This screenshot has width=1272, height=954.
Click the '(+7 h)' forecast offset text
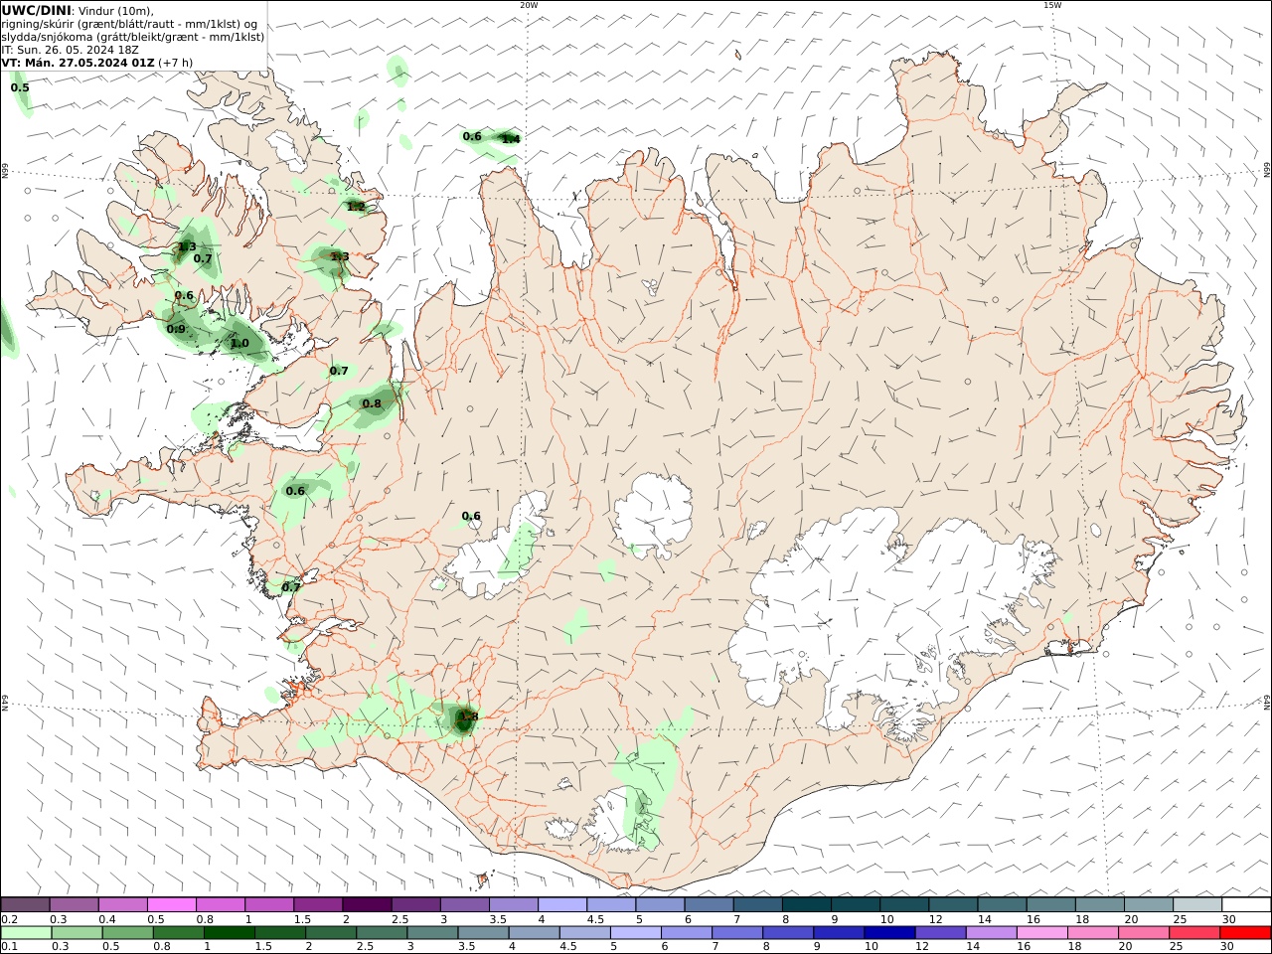coord(176,63)
